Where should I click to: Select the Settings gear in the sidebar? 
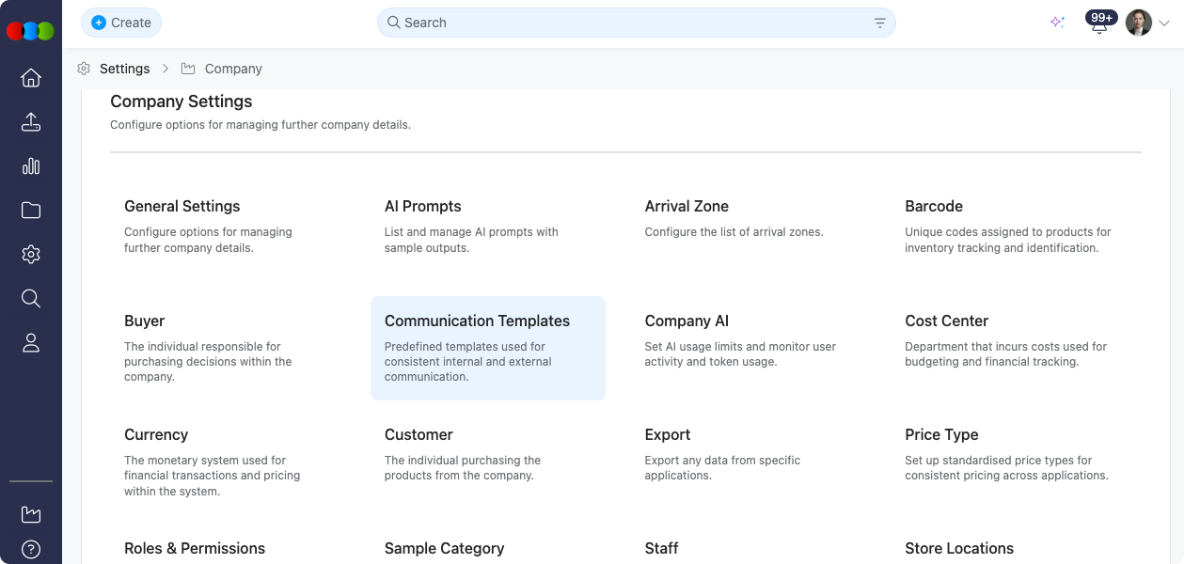tap(30, 254)
